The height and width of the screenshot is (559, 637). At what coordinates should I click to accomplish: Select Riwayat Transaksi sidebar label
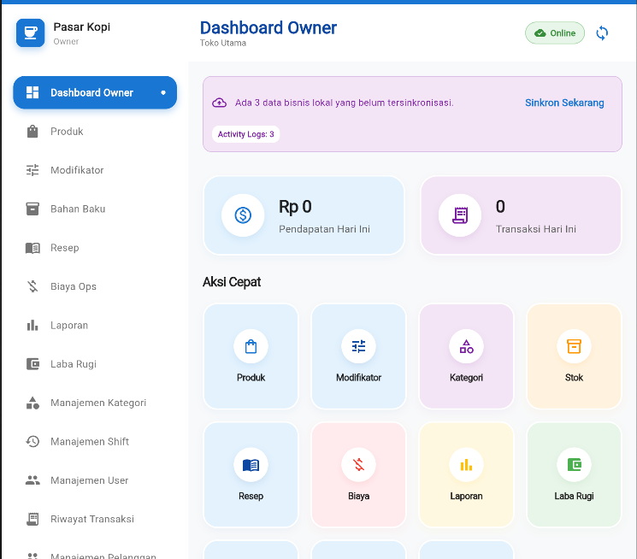[x=92, y=519]
